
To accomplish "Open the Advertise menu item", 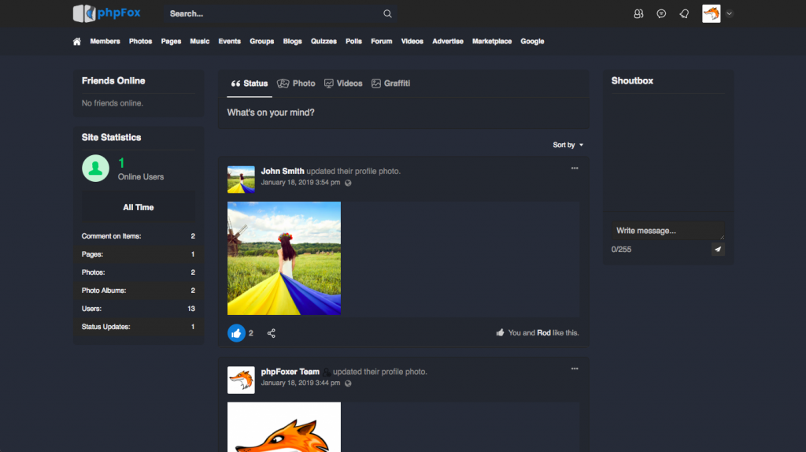I will pos(448,41).
